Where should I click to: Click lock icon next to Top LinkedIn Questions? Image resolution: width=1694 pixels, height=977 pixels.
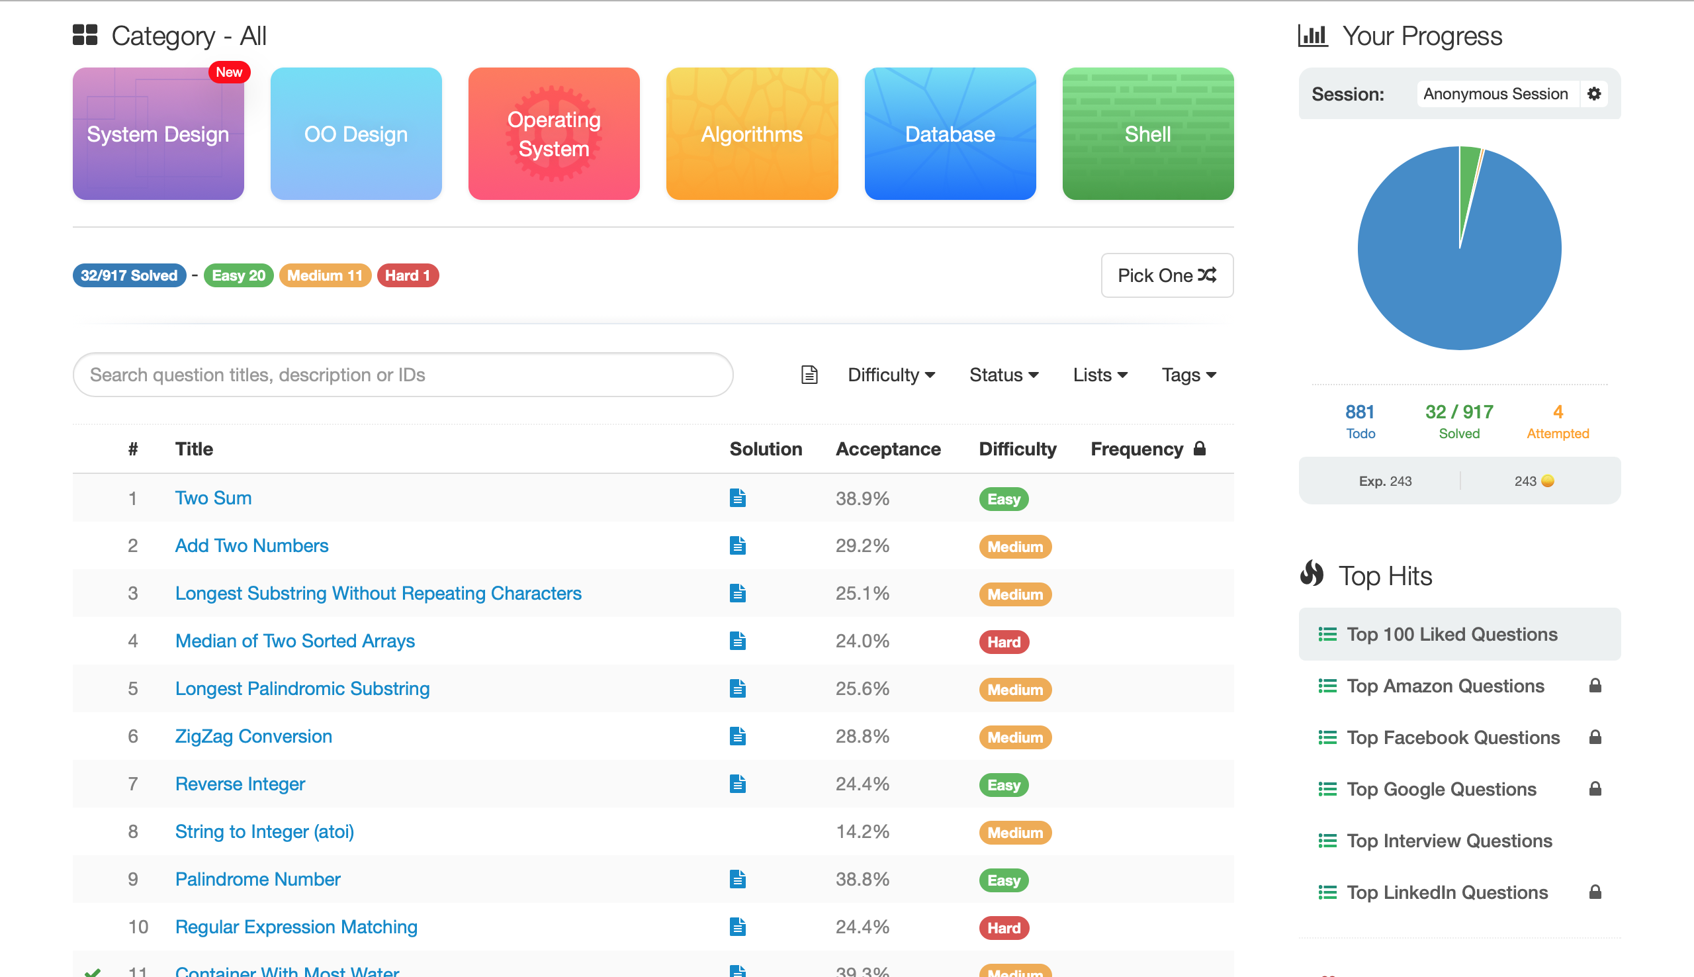(1595, 892)
